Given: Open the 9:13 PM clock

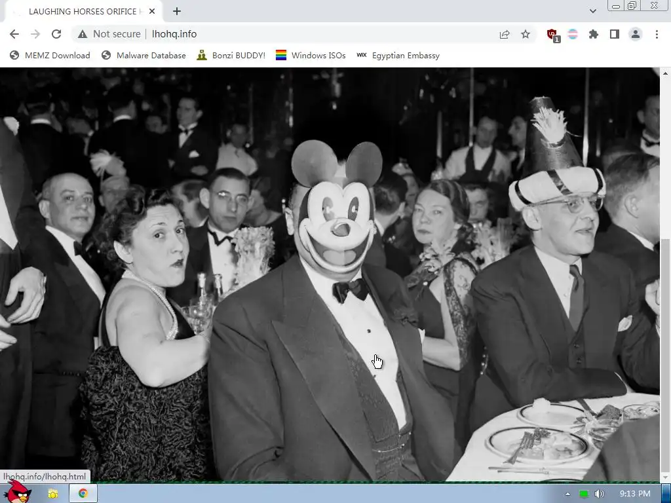Looking at the screenshot, I should tap(635, 494).
